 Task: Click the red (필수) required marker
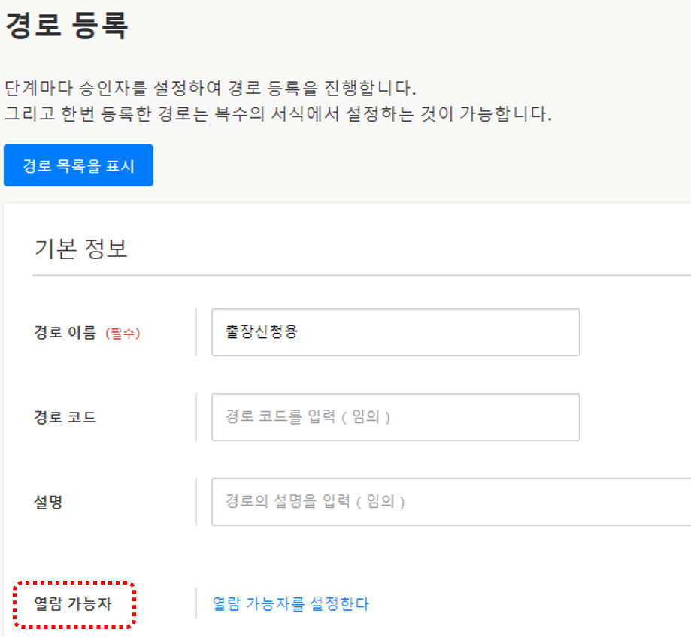pos(123,333)
